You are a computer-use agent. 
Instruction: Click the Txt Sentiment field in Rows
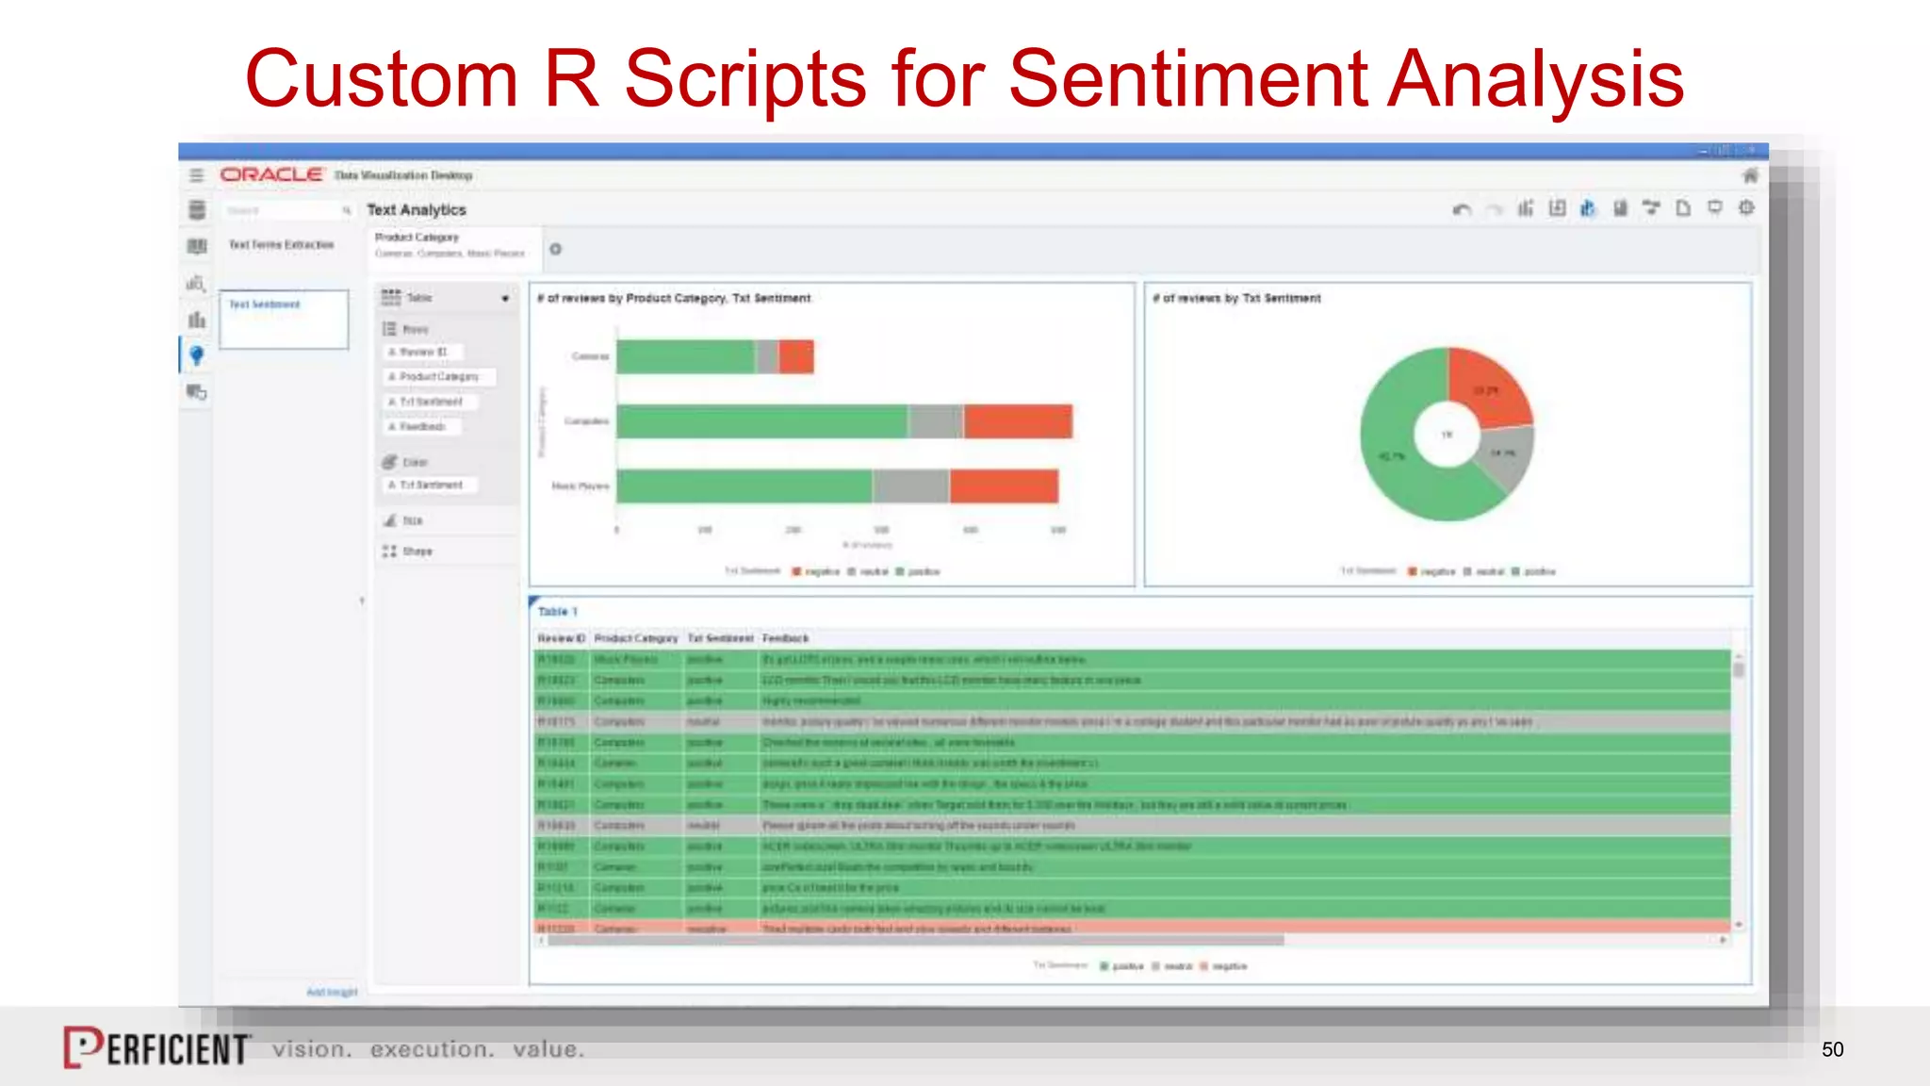[429, 403]
